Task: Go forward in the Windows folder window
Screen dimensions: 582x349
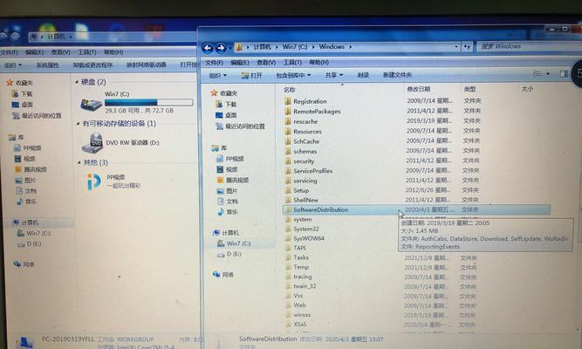Action: click(221, 48)
